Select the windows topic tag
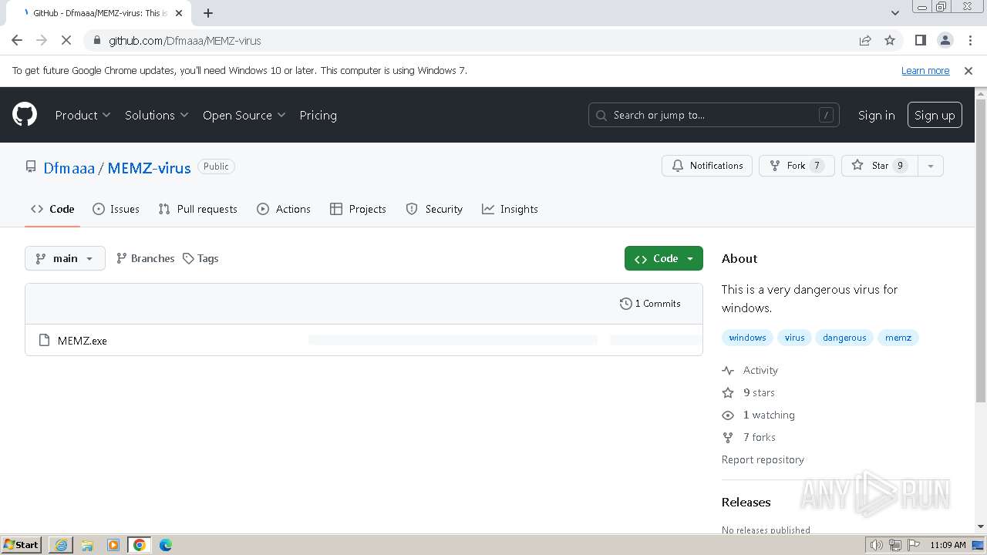Viewport: 987px width, 555px height. (x=747, y=338)
